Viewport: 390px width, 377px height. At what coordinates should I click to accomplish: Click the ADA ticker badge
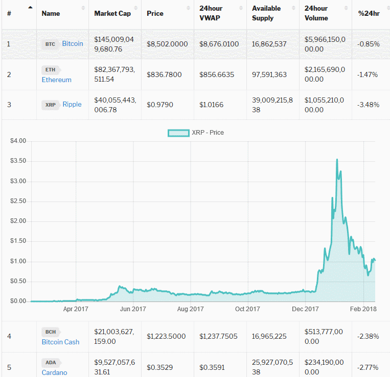[51, 363]
